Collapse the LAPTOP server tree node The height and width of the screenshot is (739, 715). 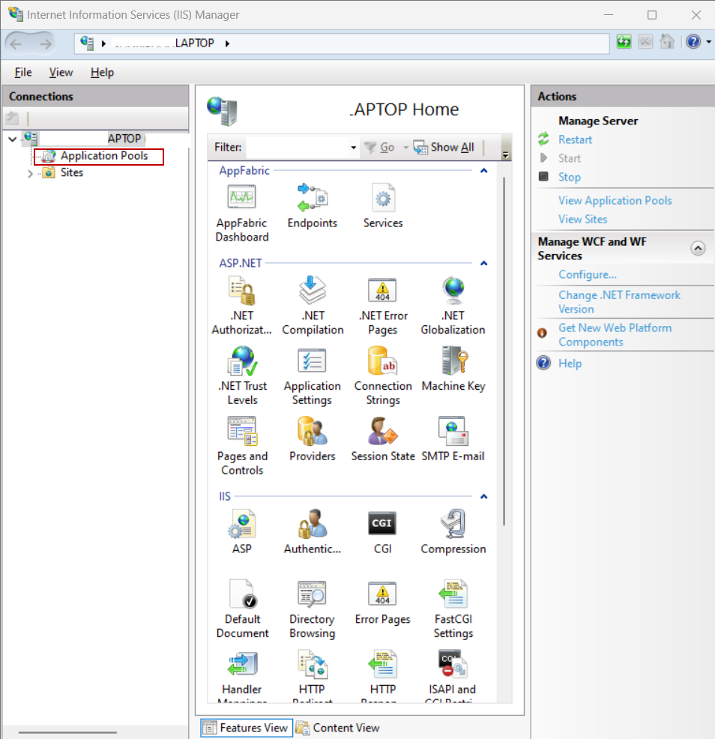pos(13,139)
